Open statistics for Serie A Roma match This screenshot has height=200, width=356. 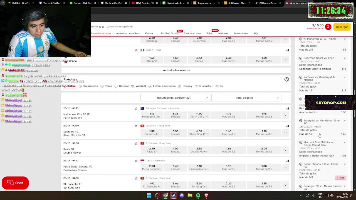pyautogui.click(x=287, y=50)
